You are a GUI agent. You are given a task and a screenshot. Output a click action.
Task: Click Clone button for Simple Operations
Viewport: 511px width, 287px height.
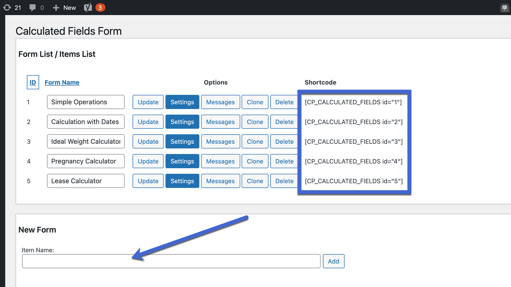click(x=255, y=102)
